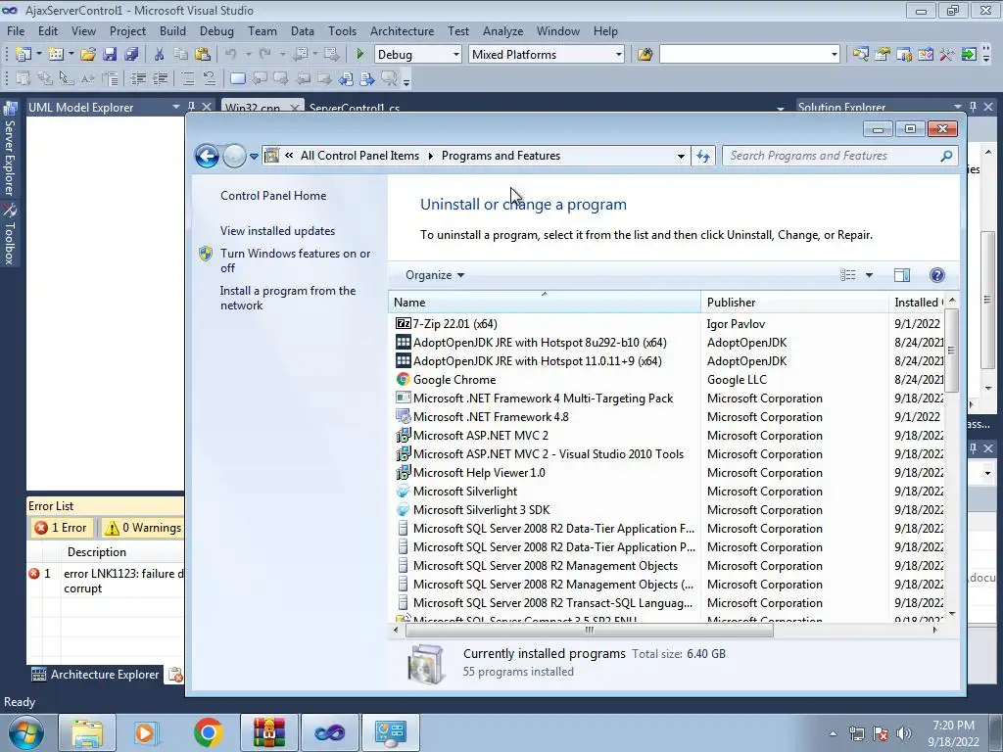Open Google Chrome from the taskbar
1003x752 pixels.
pyautogui.click(x=209, y=732)
